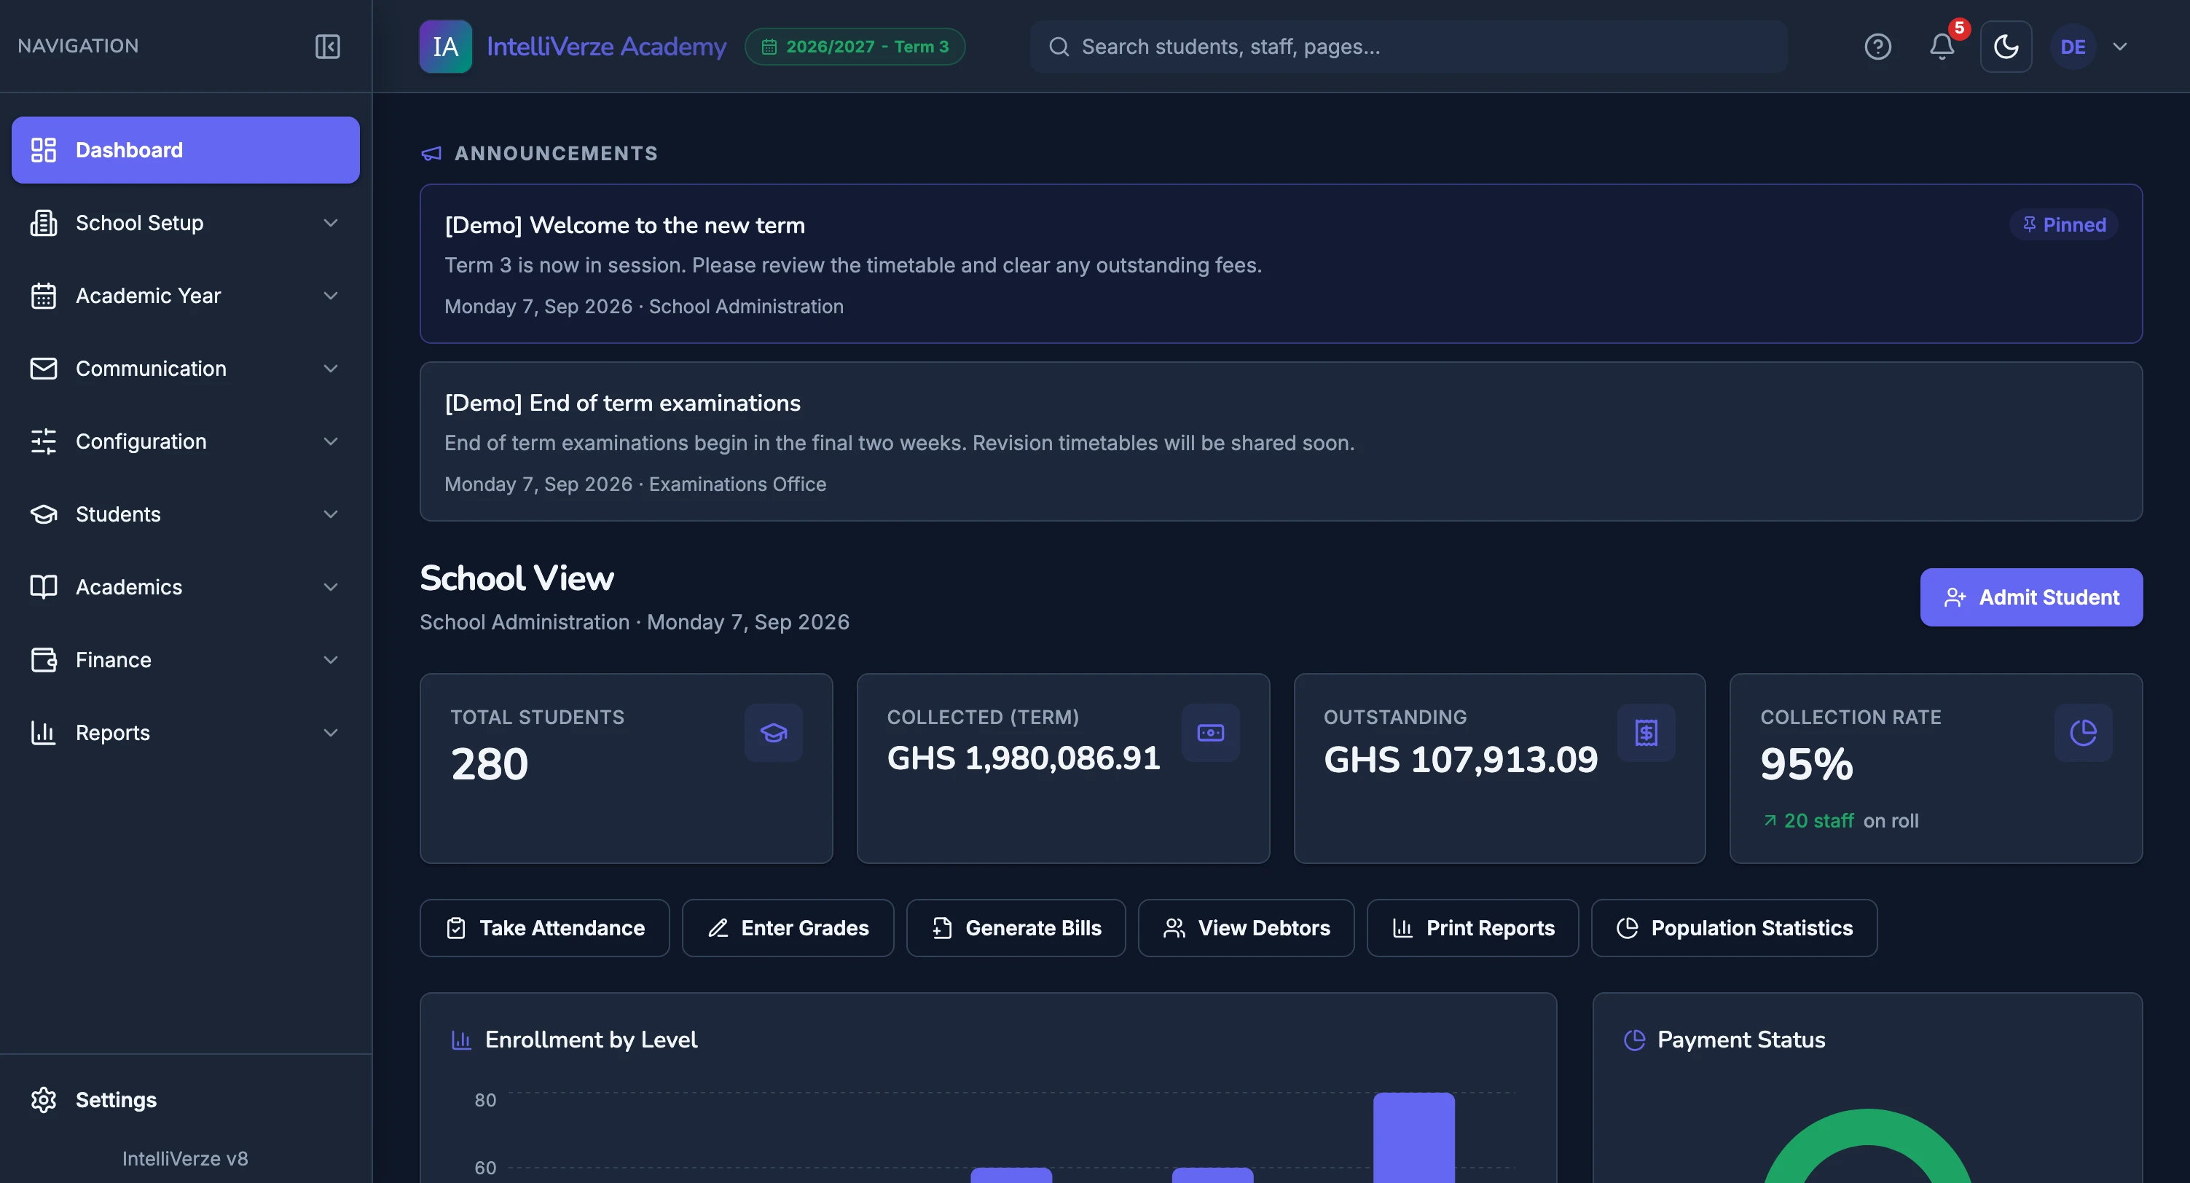The image size is (2190, 1183).
Task: Open the 2026/2027 - Term 3 selector
Action: (x=855, y=46)
